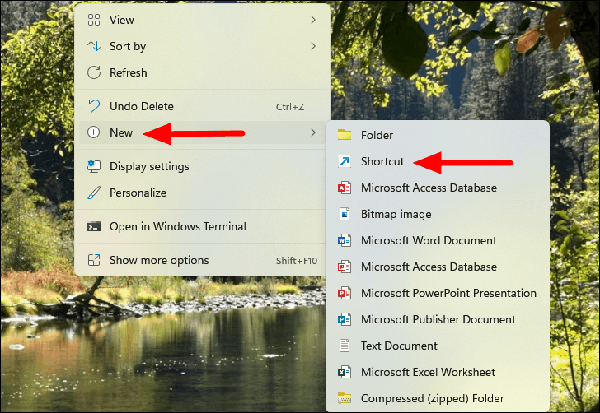Viewport: 600px width, 413px height.
Task: Expand the Sort by submenu arrow
Action: 313,47
